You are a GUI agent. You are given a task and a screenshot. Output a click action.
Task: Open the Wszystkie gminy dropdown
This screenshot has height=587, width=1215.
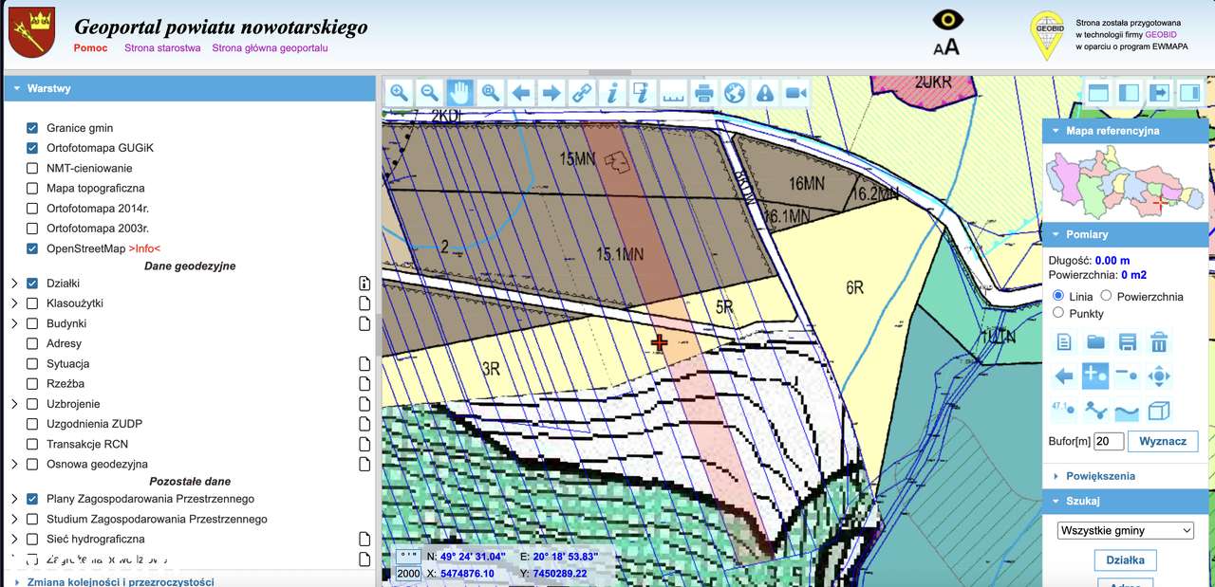coord(1126,530)
